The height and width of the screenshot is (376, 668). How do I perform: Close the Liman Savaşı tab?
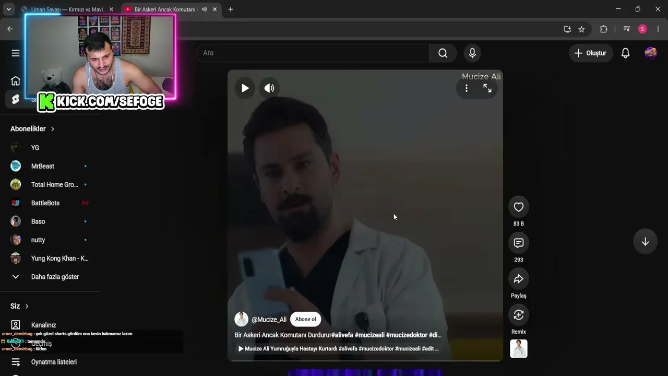111,9
